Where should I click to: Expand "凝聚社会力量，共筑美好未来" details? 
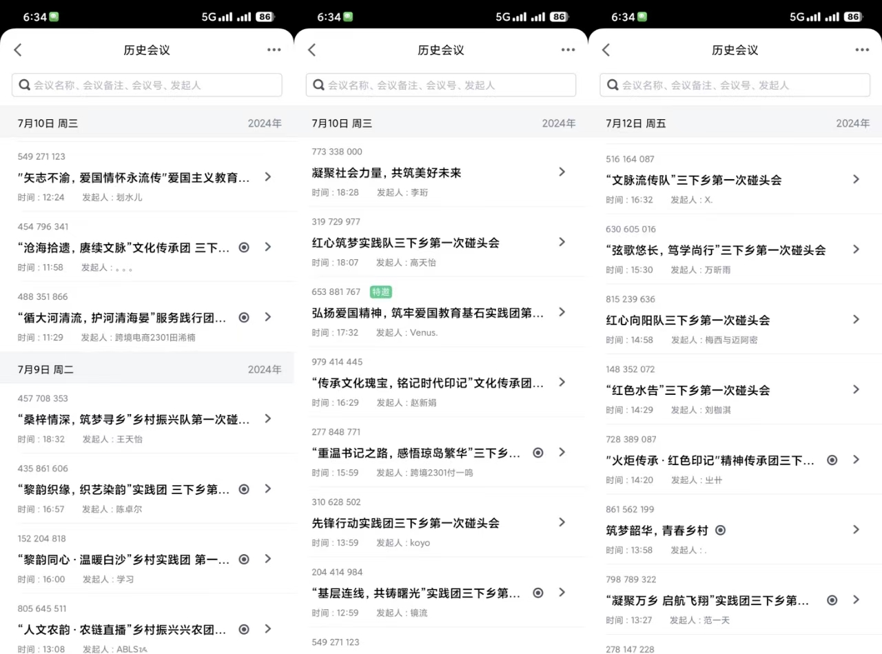click(x=562, y=172)
